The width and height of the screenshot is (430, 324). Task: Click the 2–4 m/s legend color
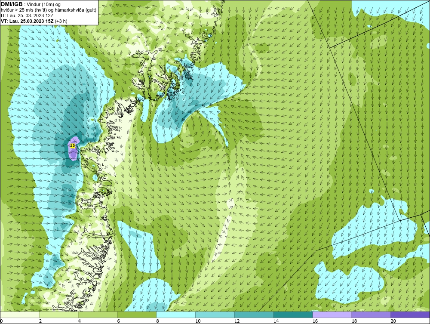pos(58,315)
